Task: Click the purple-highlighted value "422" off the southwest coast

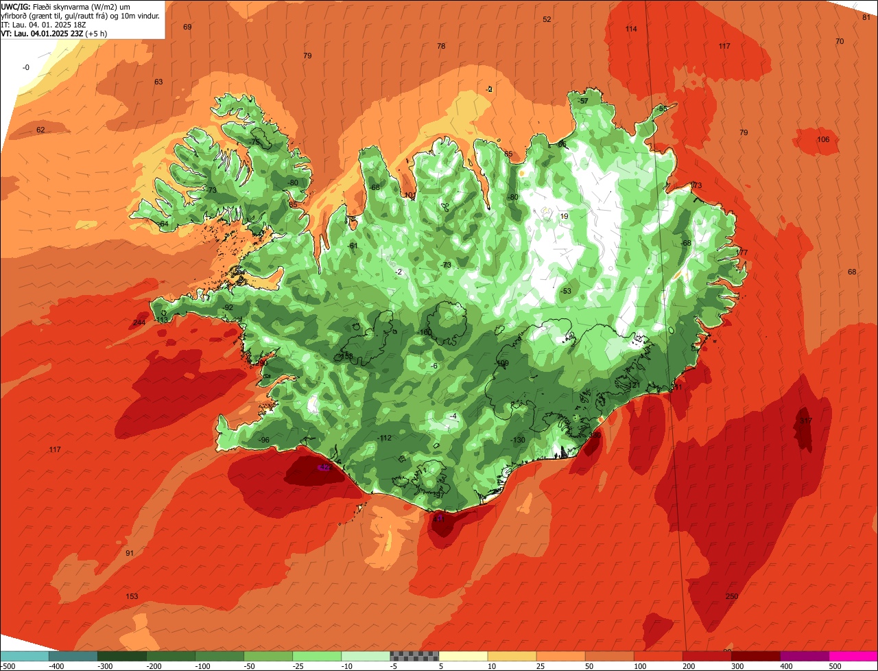Action: [x=325, y=467]
